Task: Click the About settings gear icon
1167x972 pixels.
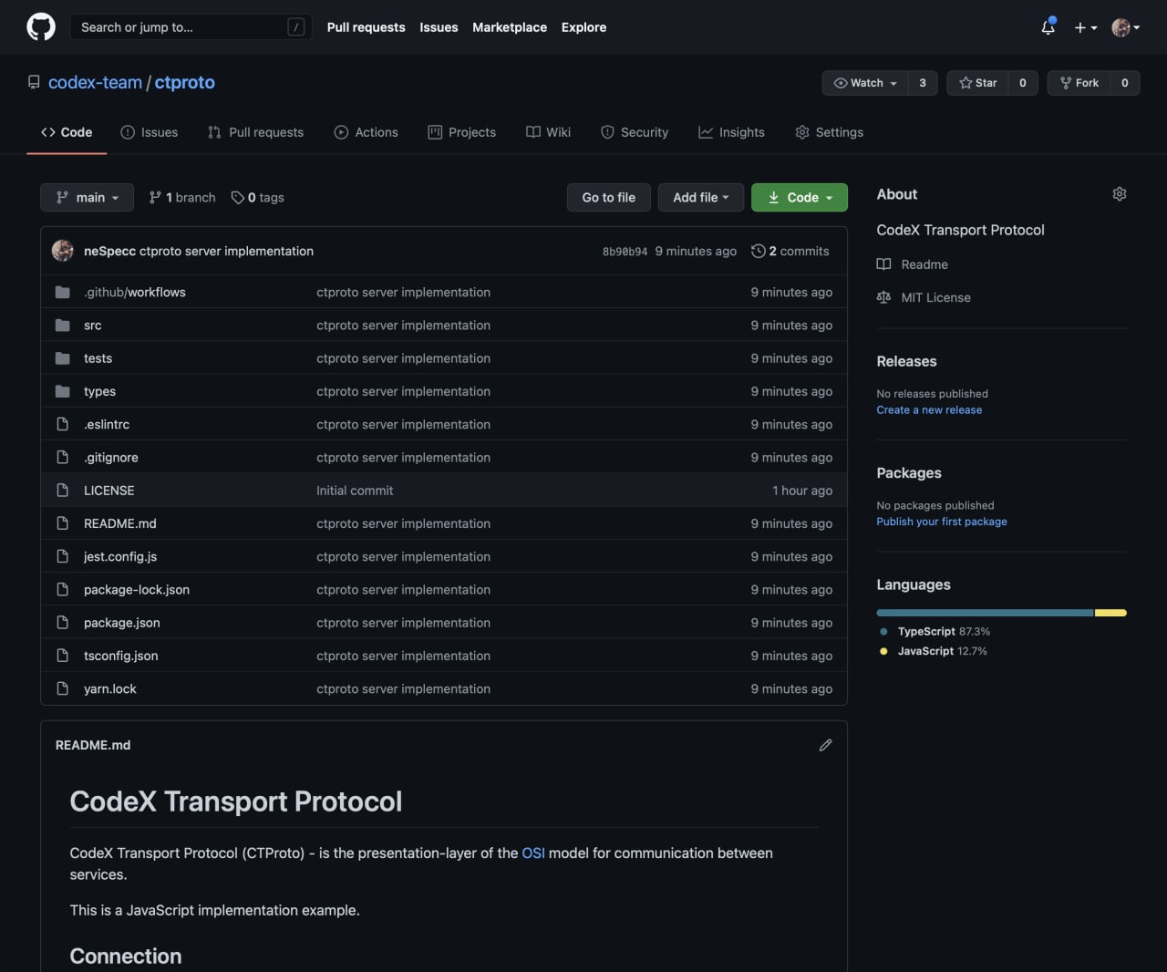Action: [1120, 194]
